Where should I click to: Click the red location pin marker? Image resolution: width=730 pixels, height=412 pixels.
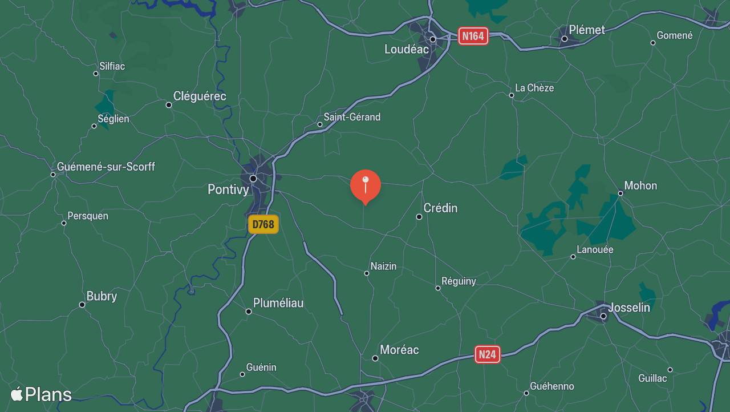[366, 187]
